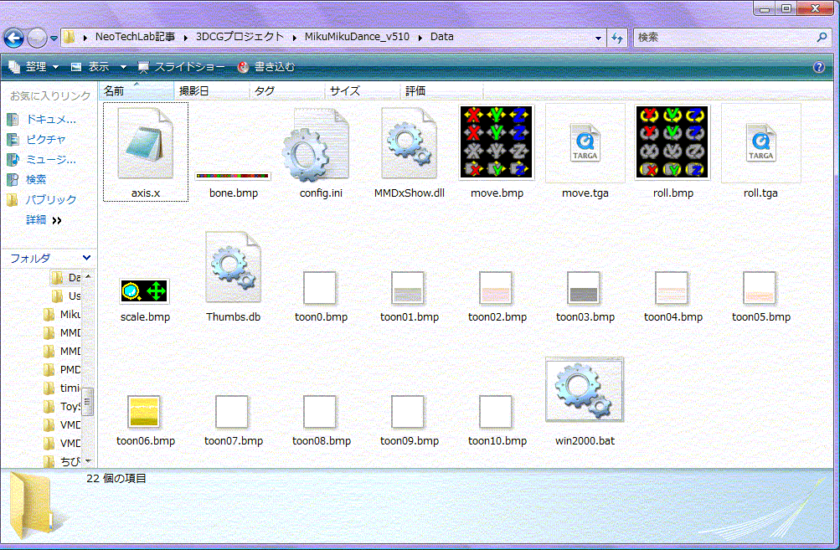Viewport: 840px width, 550px height.
Task: Refresh the folder view
Action: [618, 38]
